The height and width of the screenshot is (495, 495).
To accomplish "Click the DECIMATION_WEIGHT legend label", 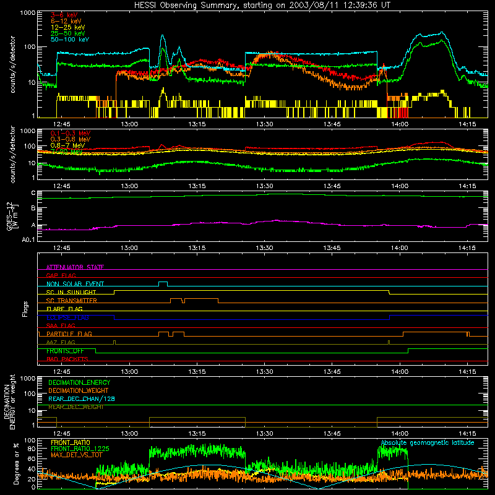I will coord(79,390).
